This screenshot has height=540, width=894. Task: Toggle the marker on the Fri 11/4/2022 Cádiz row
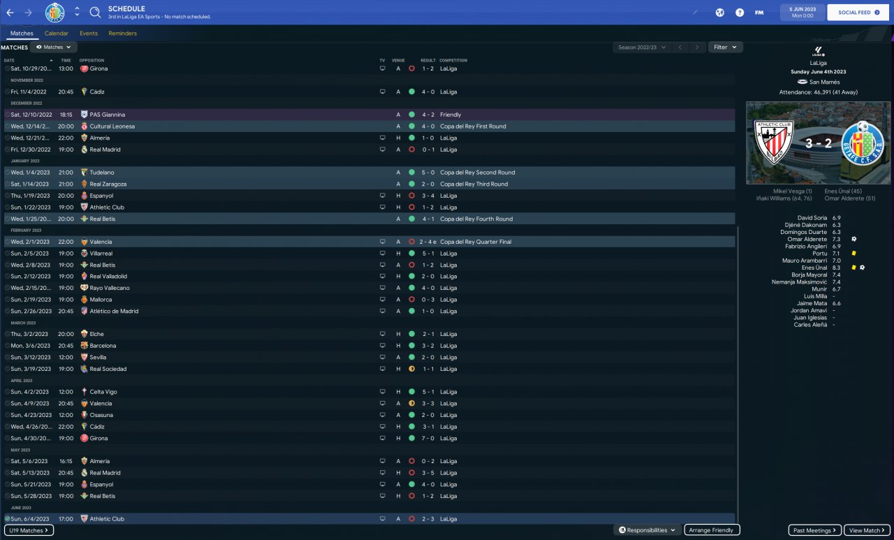7,92
